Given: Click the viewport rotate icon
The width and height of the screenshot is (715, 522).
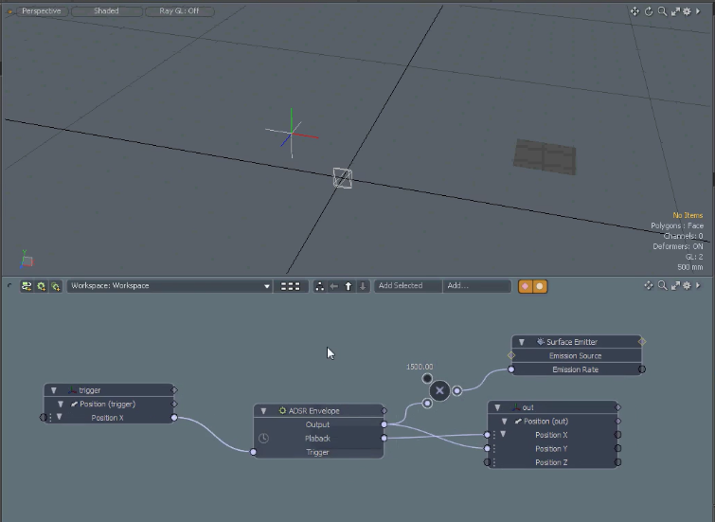Looking at the screenshot, I should pyautogui.click(x=649, y=11).
